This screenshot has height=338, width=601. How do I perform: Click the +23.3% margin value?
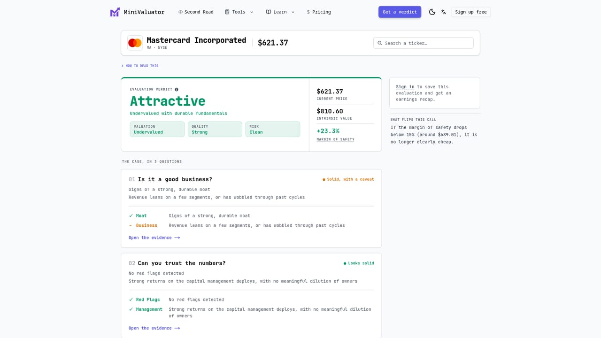coord(328,131)
